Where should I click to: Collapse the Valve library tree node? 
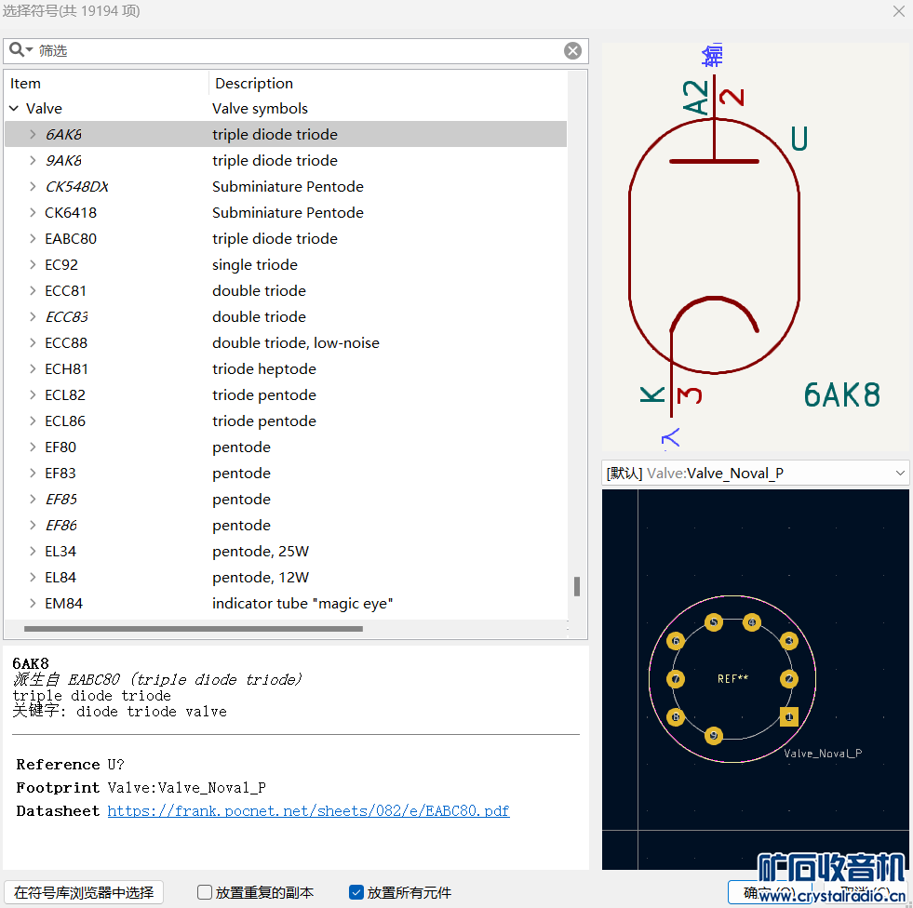click(14, 108)
